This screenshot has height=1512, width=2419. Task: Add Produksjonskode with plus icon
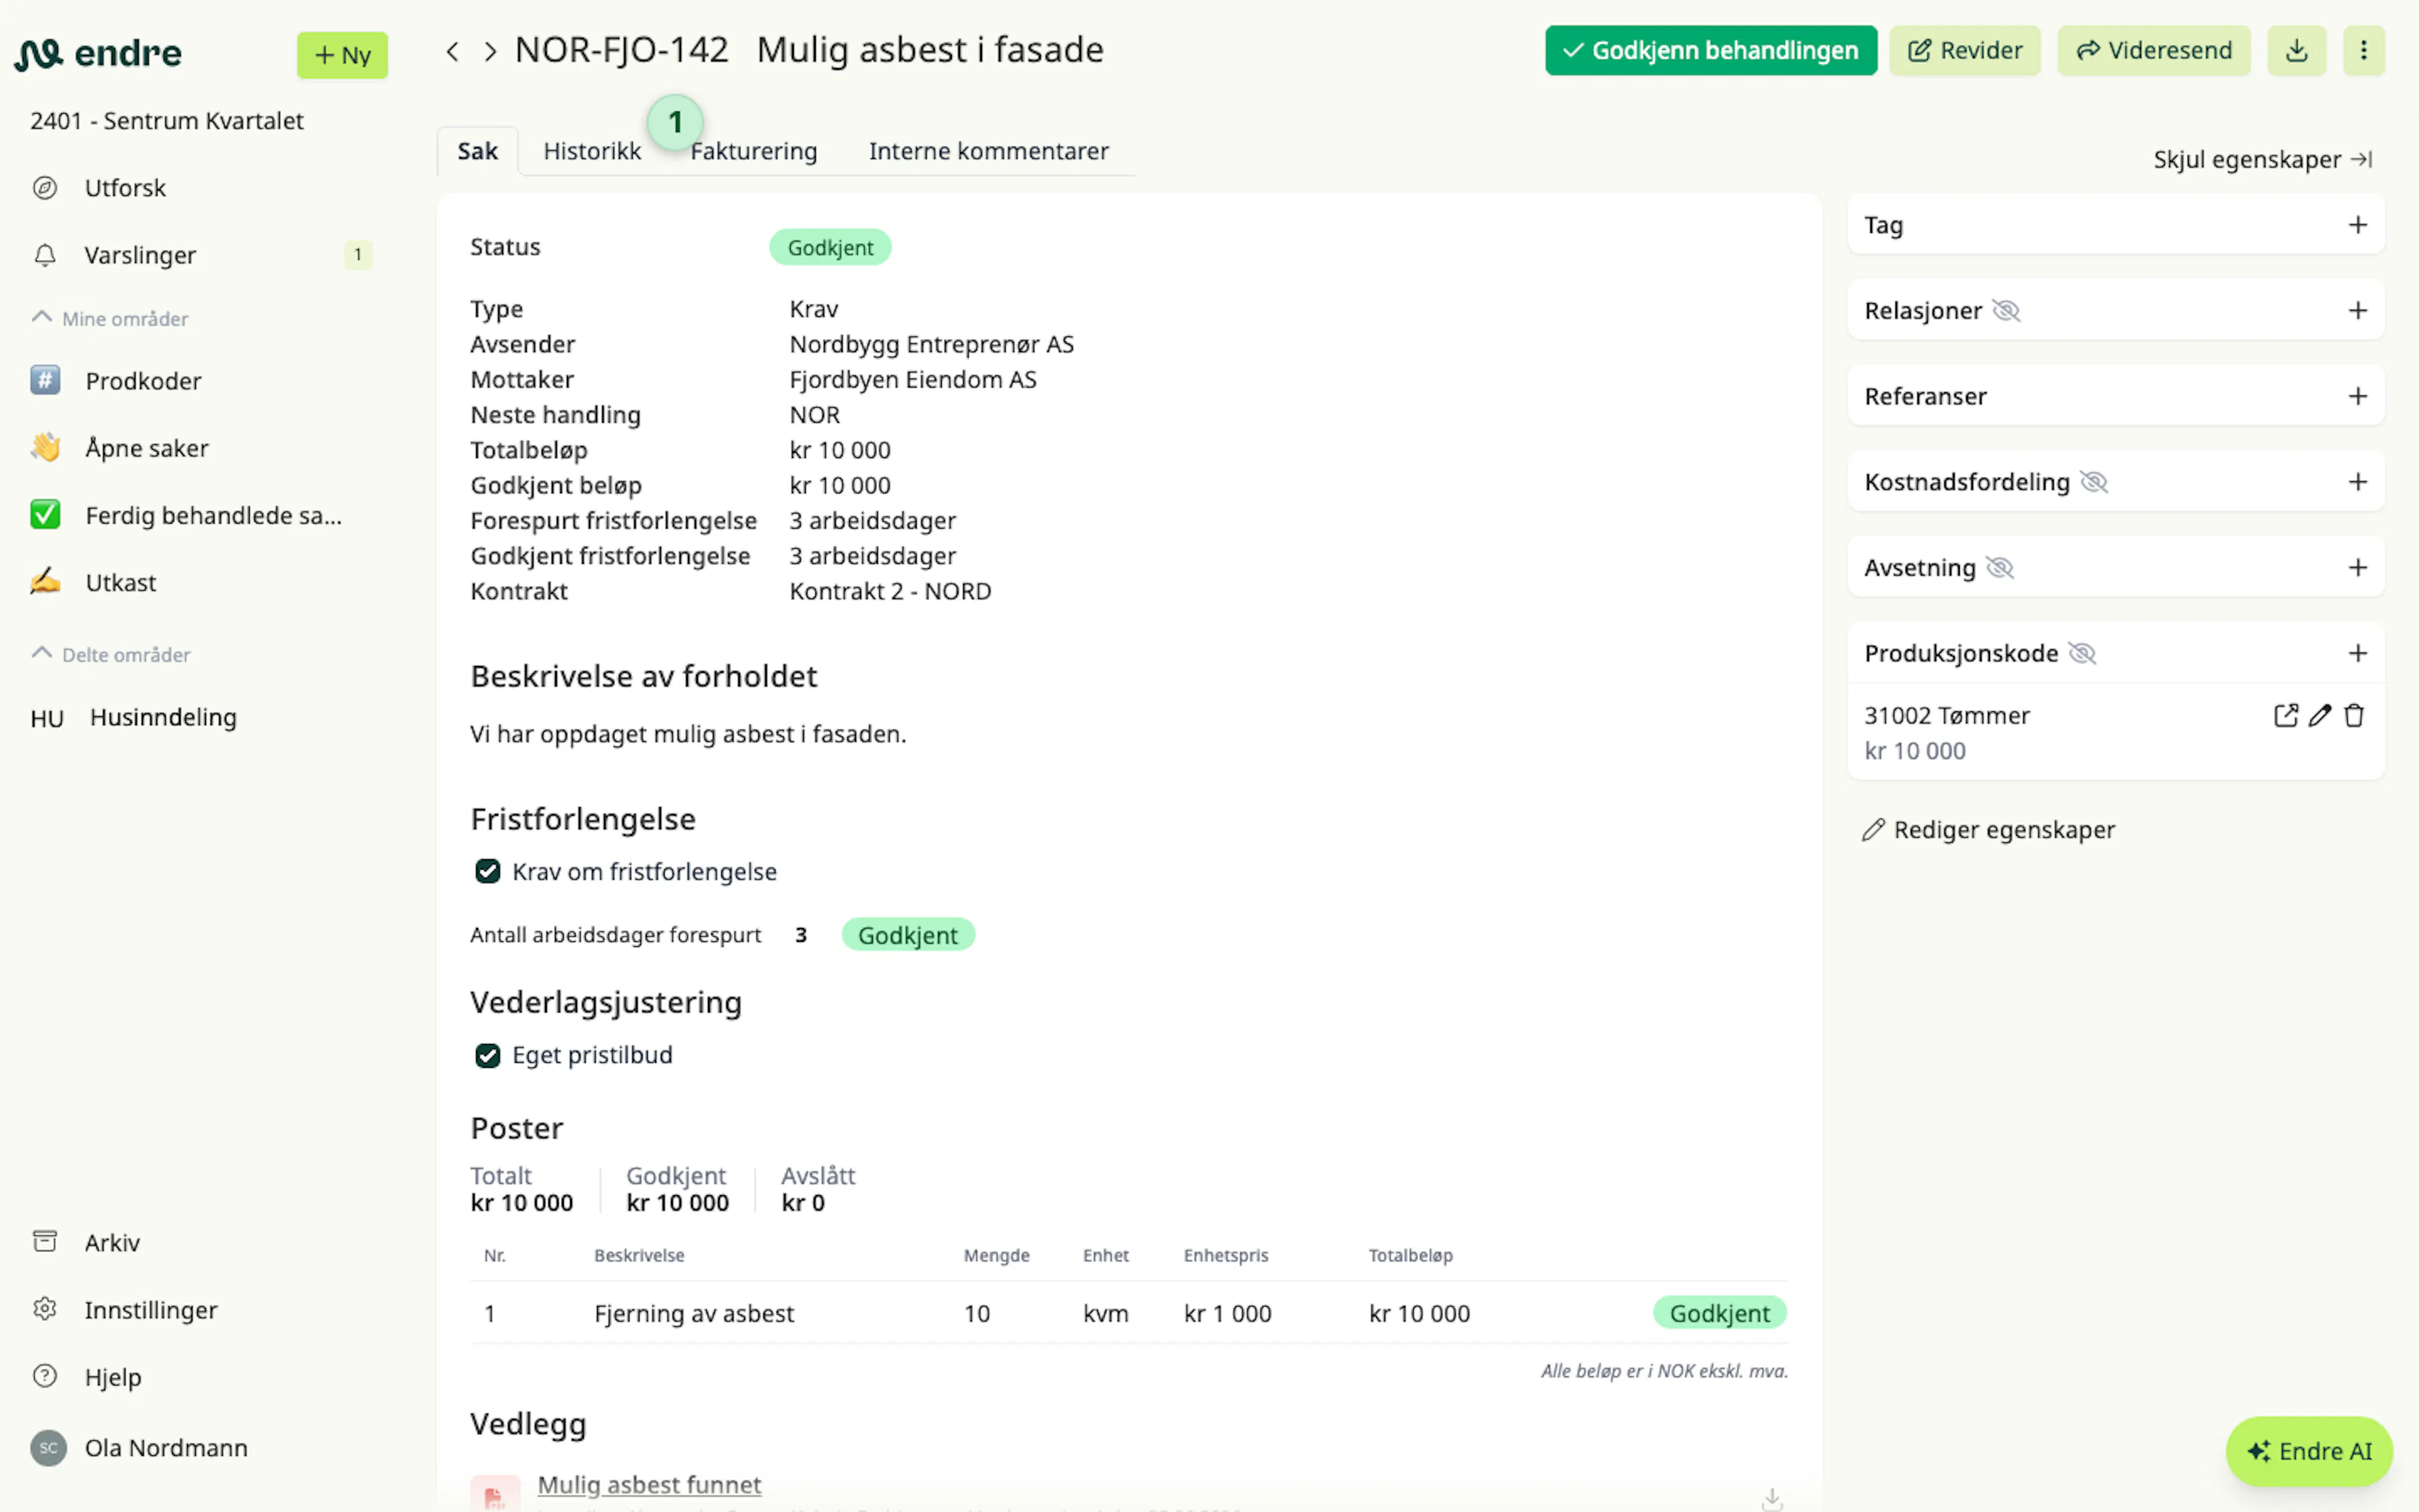2358,654
